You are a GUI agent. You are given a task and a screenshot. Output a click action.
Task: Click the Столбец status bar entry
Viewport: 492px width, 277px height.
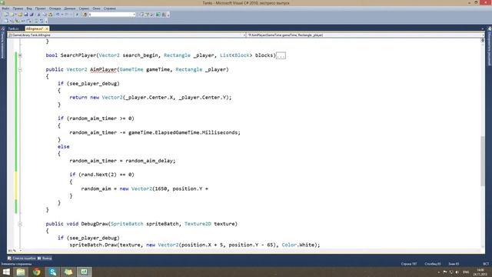[x=433, y=264]
